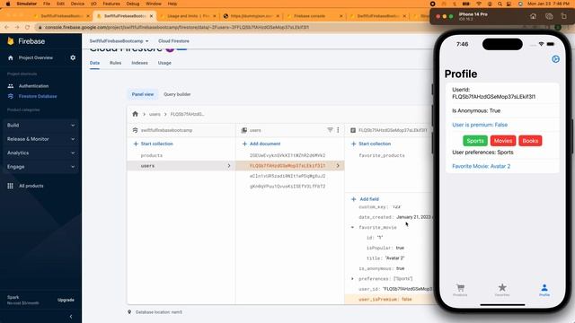
Task: Click Add field in document panel
Action: tap(365, 199)
